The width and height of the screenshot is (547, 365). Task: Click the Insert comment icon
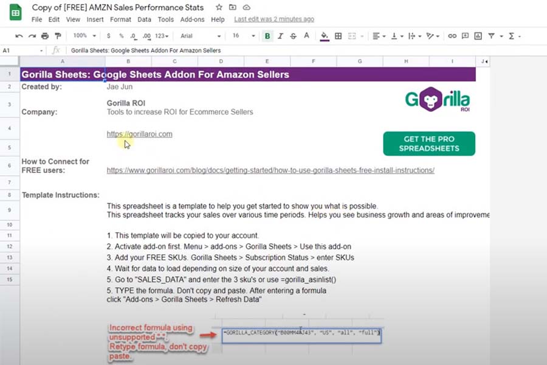click(x=465, y=36)
